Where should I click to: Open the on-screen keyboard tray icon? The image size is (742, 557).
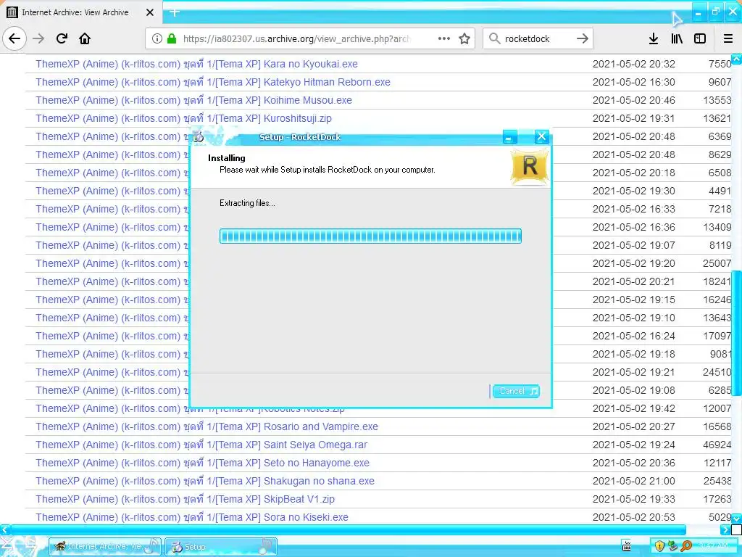coord(626,546)
